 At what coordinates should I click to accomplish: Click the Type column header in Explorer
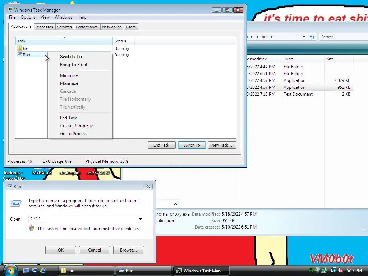point(303,59)
